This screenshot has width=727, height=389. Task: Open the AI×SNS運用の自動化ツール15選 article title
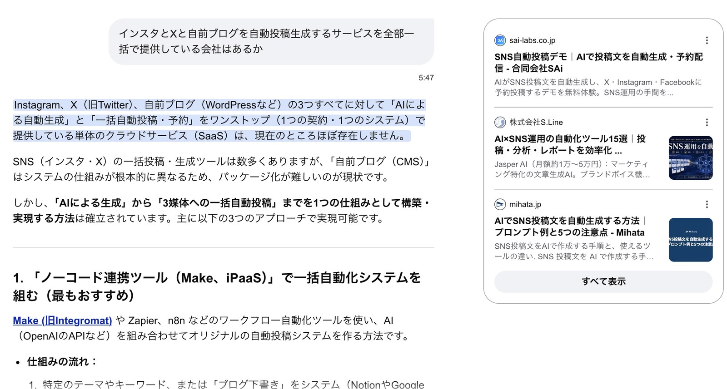tap(570, 144)
